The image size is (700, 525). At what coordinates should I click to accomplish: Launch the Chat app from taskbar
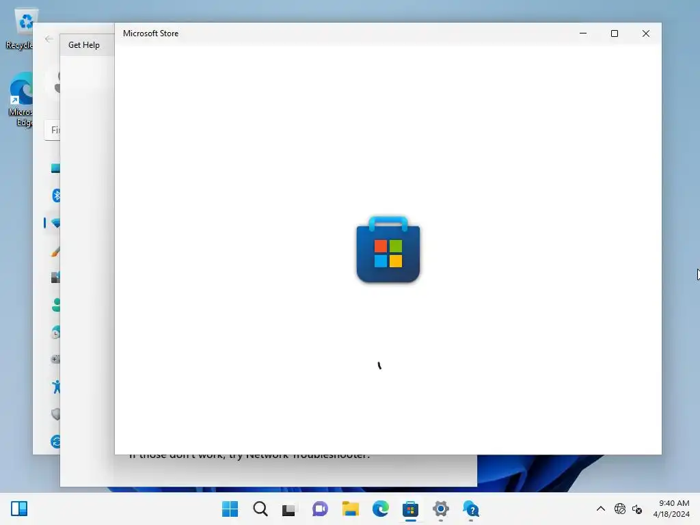point(320,509)
